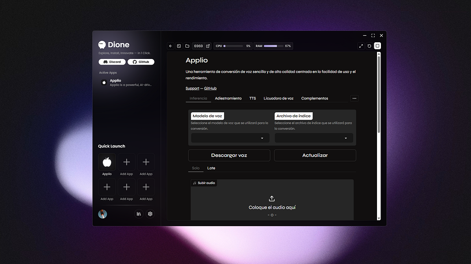The image size is (471, 264).
Task: Open the Support link
Action: [192, 88]
